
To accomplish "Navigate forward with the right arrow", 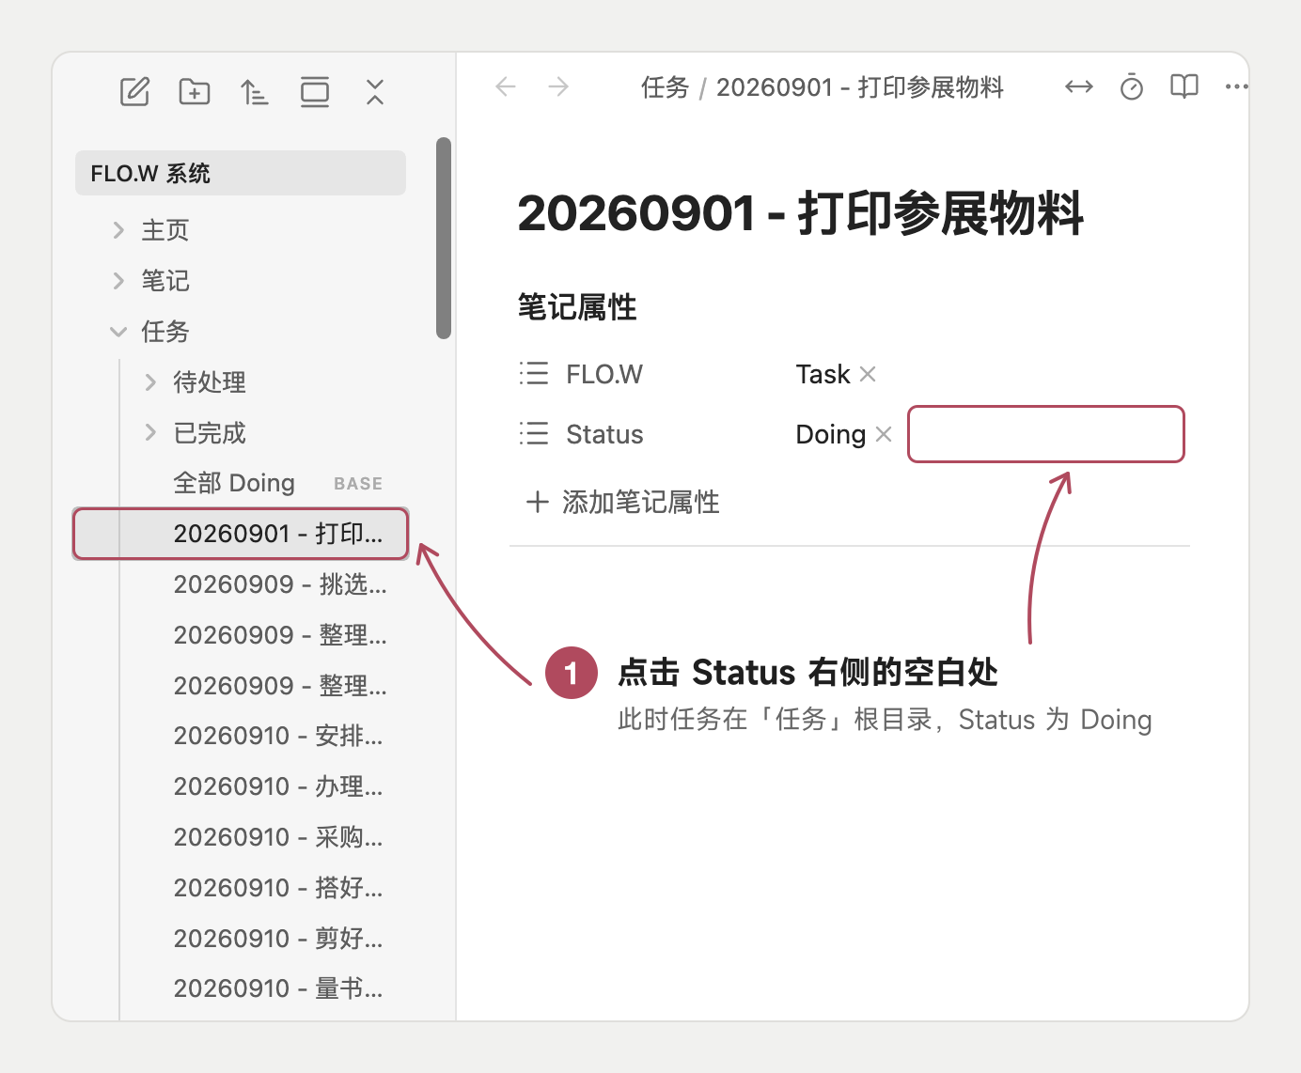I will point(558,87).
